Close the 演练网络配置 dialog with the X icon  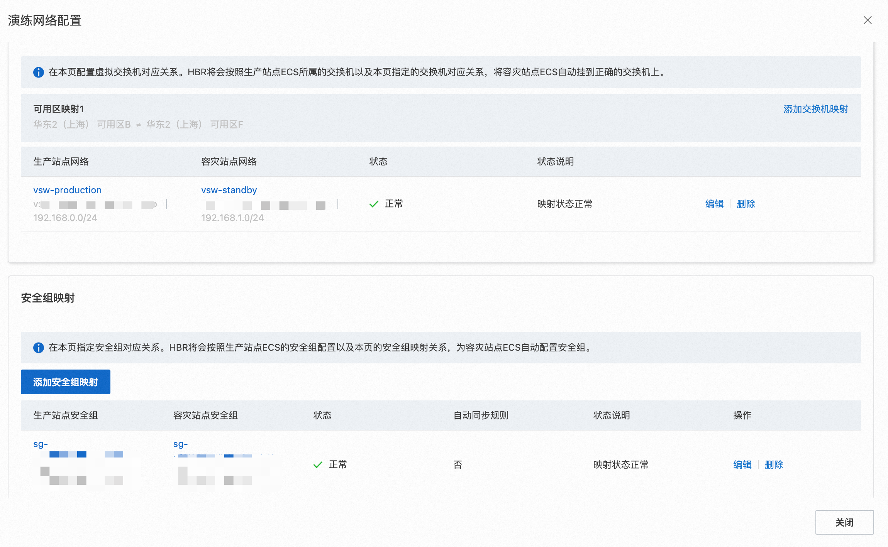(868, 20)
